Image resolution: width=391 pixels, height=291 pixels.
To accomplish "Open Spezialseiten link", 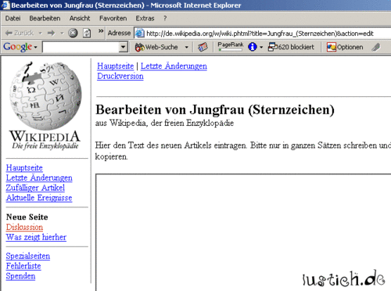I will pos(28,256).
